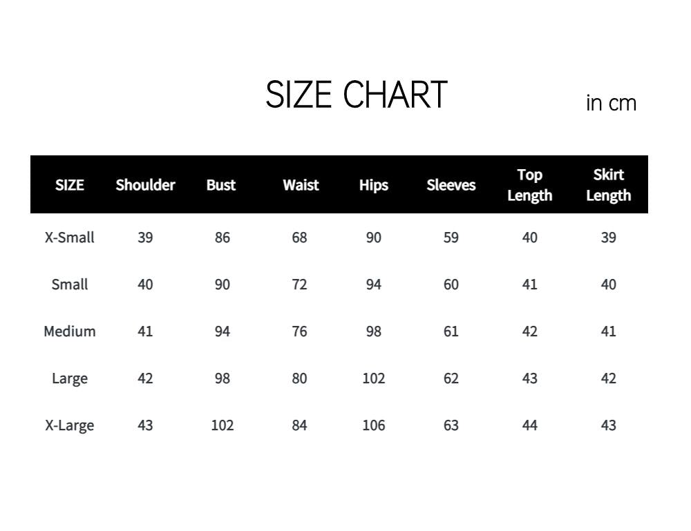Click the X-Small sleeves value 59

tap(451, 238)
